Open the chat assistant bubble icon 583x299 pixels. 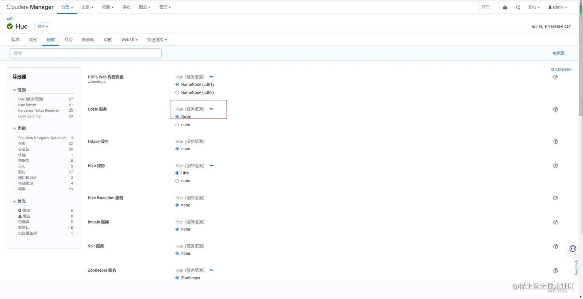point(573,249)
